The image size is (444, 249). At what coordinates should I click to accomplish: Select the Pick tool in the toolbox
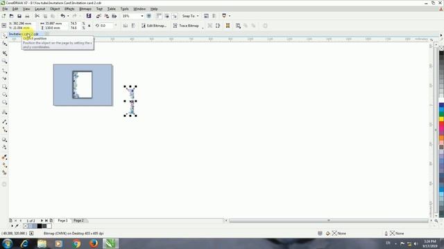(x=4, y=35)
